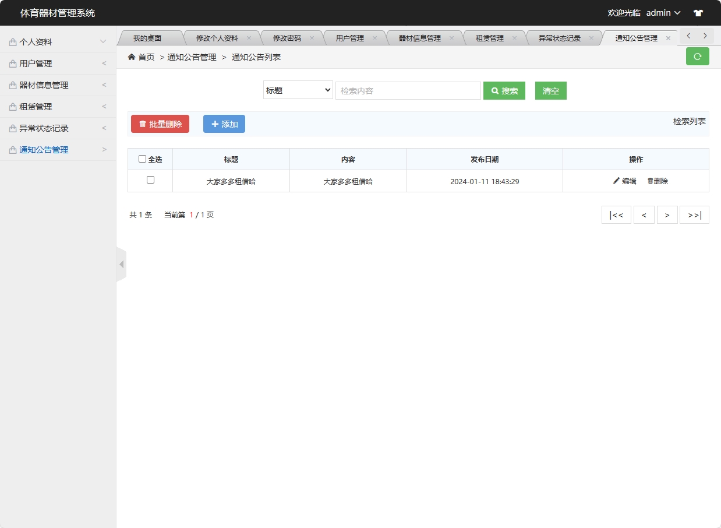721x528 pixels.
Task: Click the 添加 add button
Action: pos(224,124)
